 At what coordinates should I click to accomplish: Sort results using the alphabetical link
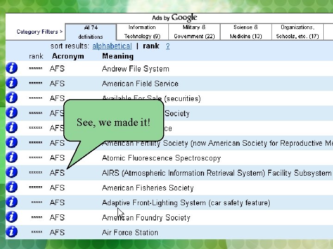[112, 46]
